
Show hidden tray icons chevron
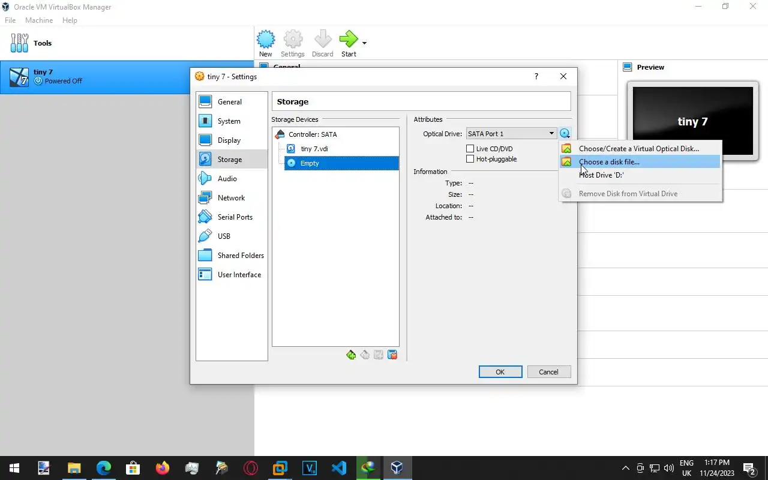626,468
